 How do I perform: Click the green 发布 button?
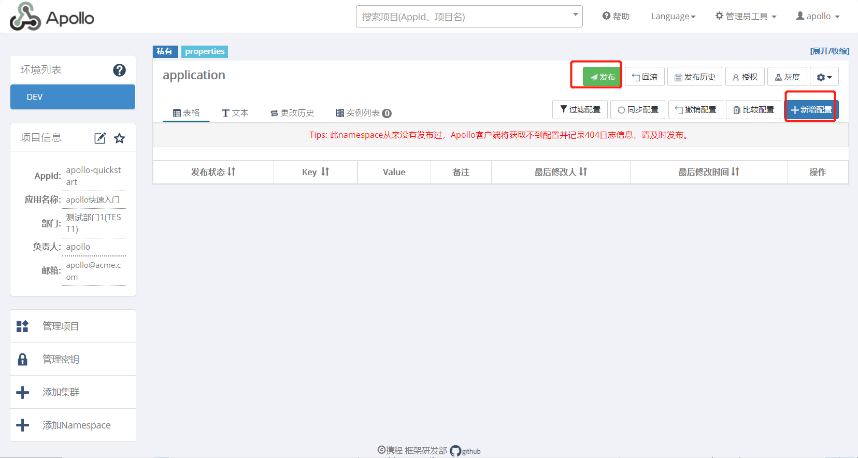click(602, 77)
